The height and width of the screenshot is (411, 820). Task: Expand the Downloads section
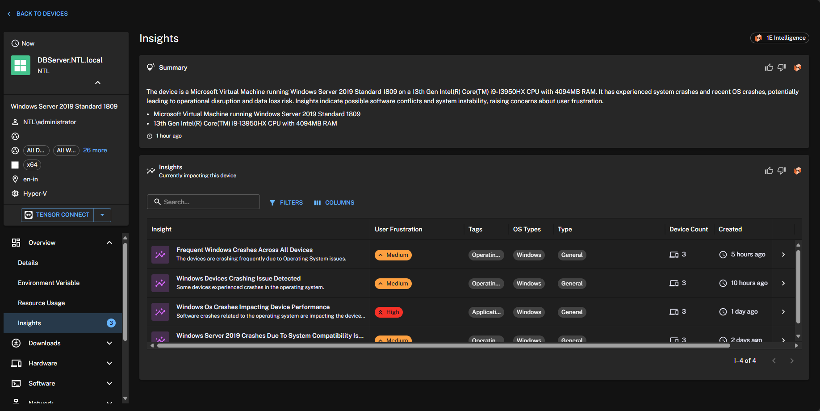click(x=109, y=343)
